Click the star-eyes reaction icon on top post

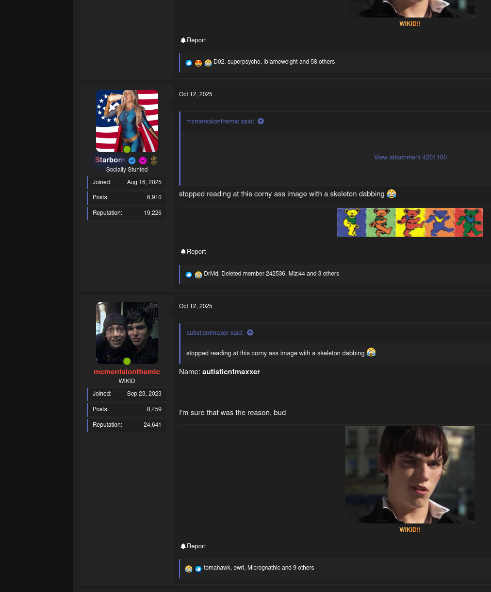tap(198, 63)
